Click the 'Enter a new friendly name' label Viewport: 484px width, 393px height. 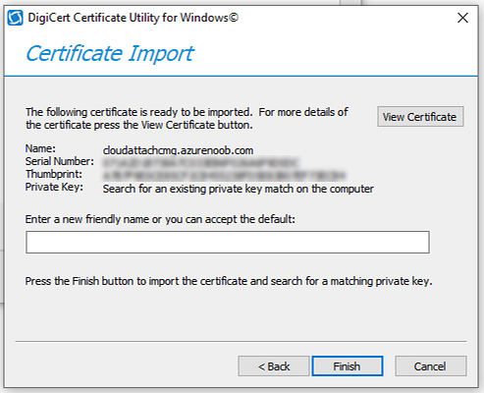pos(160,219)
